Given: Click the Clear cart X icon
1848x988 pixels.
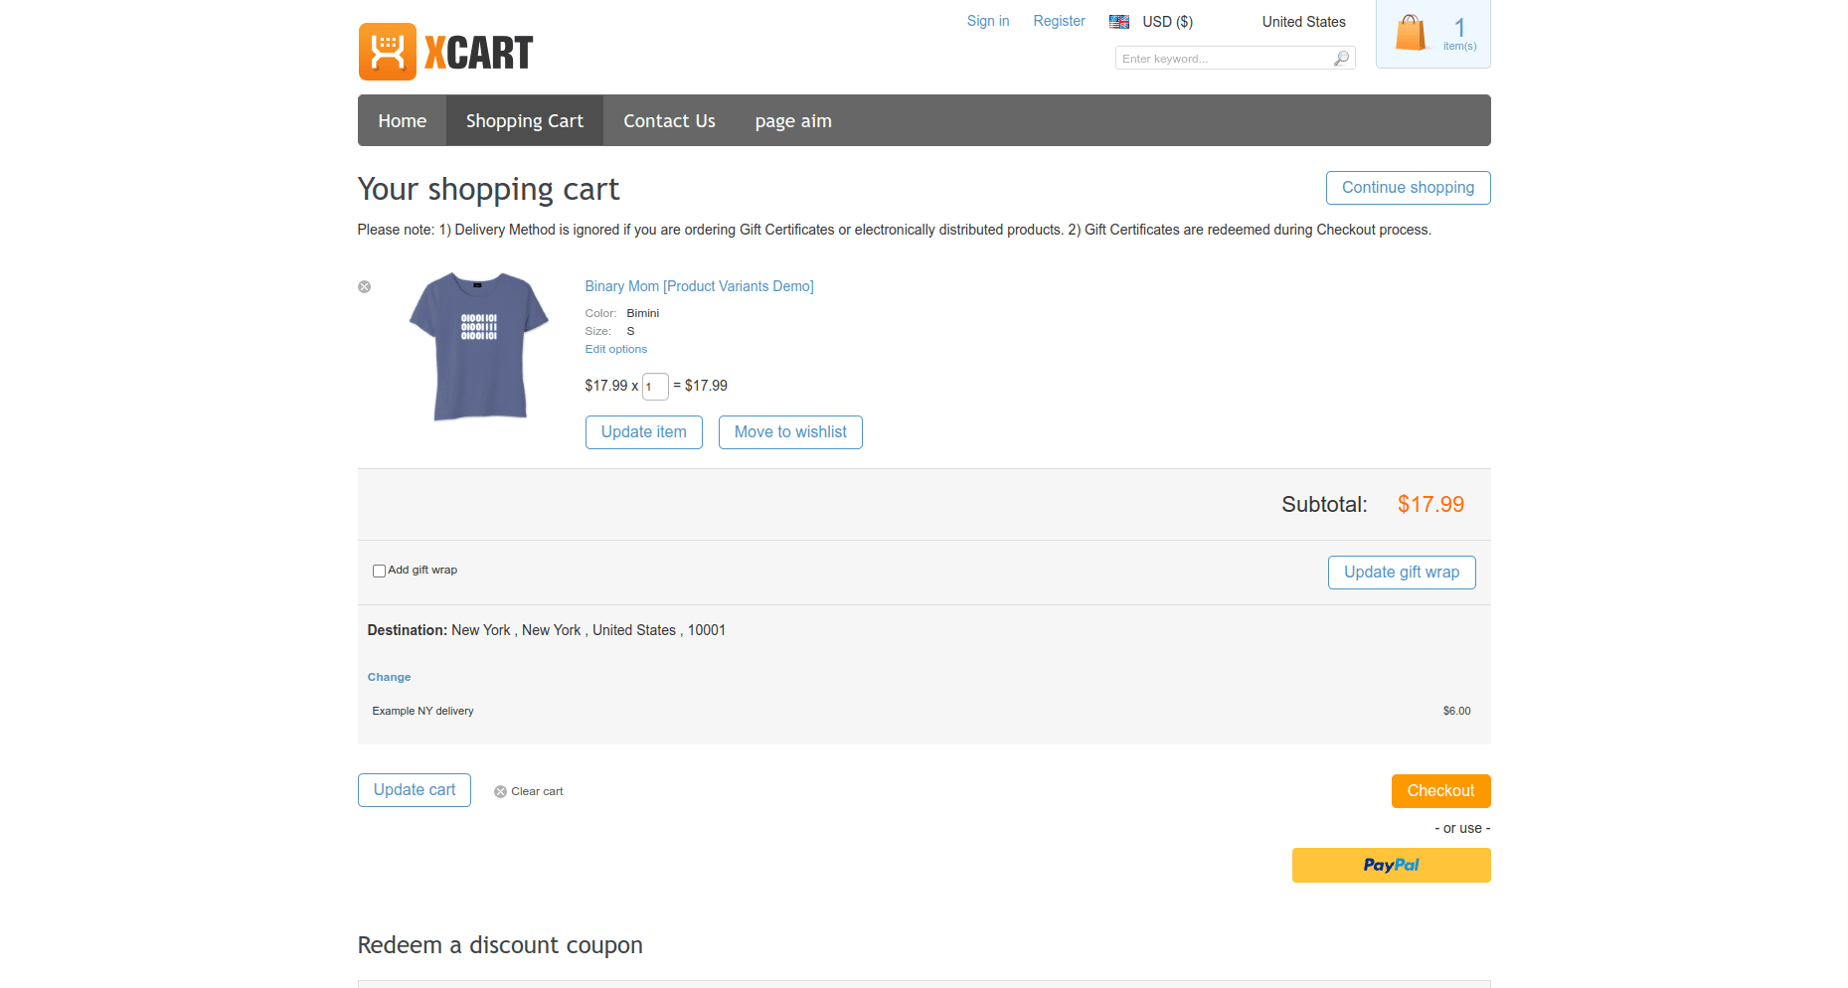Looking at the screenshot, I should pyautogui.click(x=501, y=792).
